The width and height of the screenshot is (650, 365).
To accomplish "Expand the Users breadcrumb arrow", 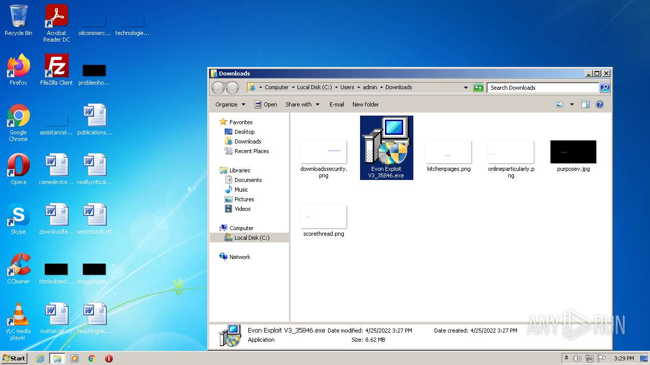I will click(x=359, y=88).
